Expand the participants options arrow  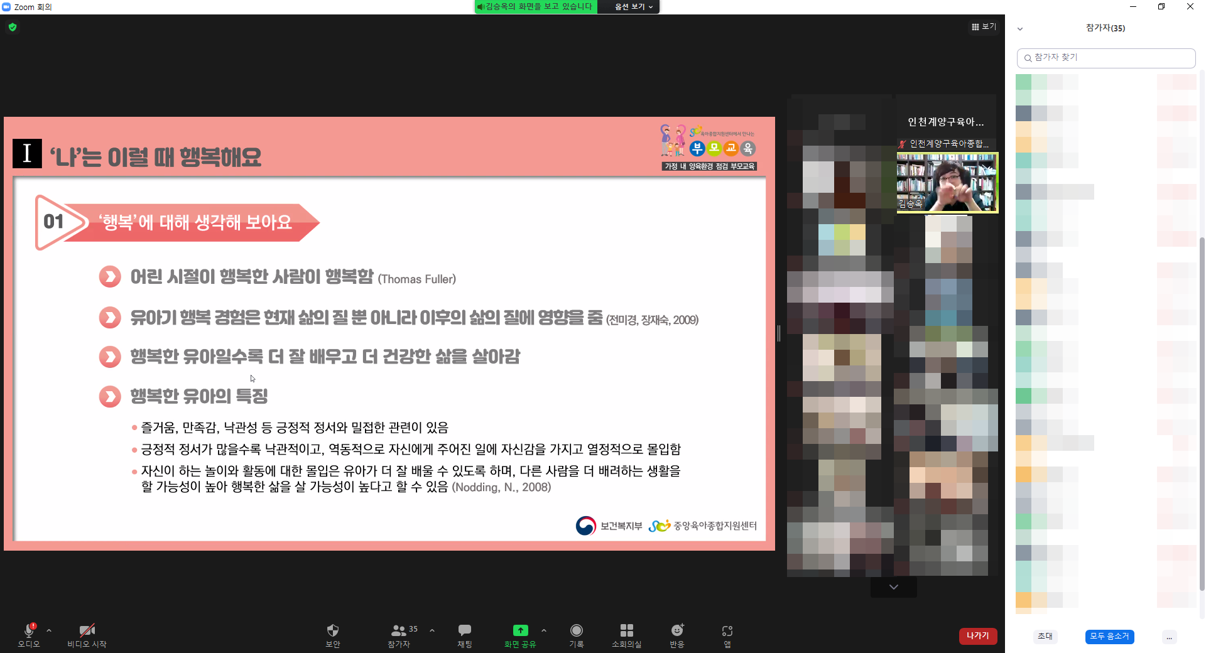tap(432, 630)
